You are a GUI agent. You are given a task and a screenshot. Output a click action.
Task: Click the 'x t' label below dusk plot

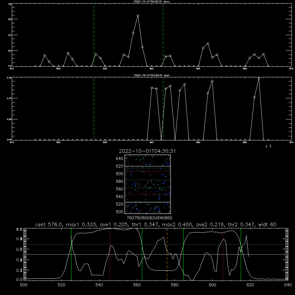click(x=268, y=146)
